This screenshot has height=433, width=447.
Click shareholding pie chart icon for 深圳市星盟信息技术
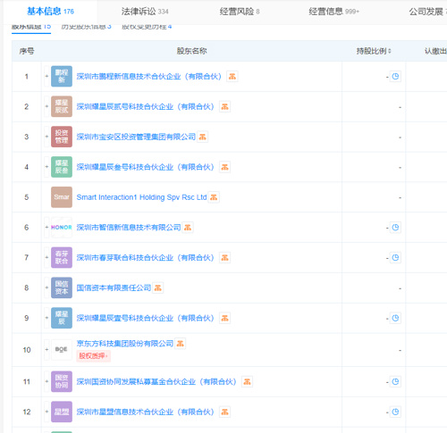pyautogui.click(x=395, y=412)
